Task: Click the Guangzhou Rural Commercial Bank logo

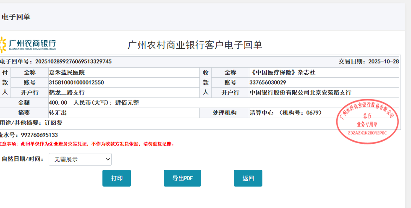Action: click(28, 45)
